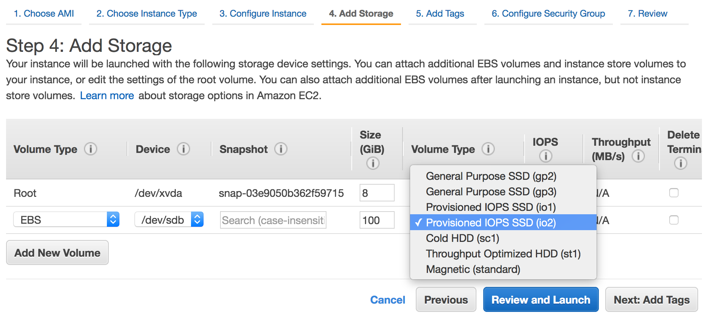Switch to the 5. Add Tags tab

click(440, 14)
